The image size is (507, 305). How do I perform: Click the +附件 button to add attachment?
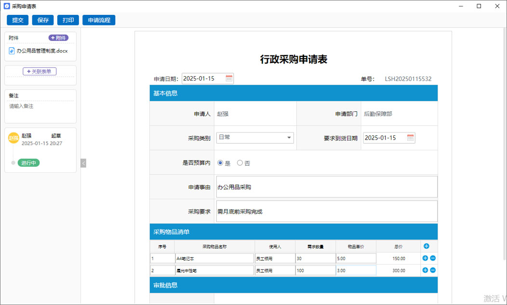58,38
